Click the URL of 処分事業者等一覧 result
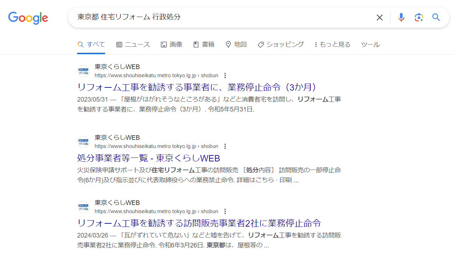This screenshot has height=257, width=454. click(156, 146)
